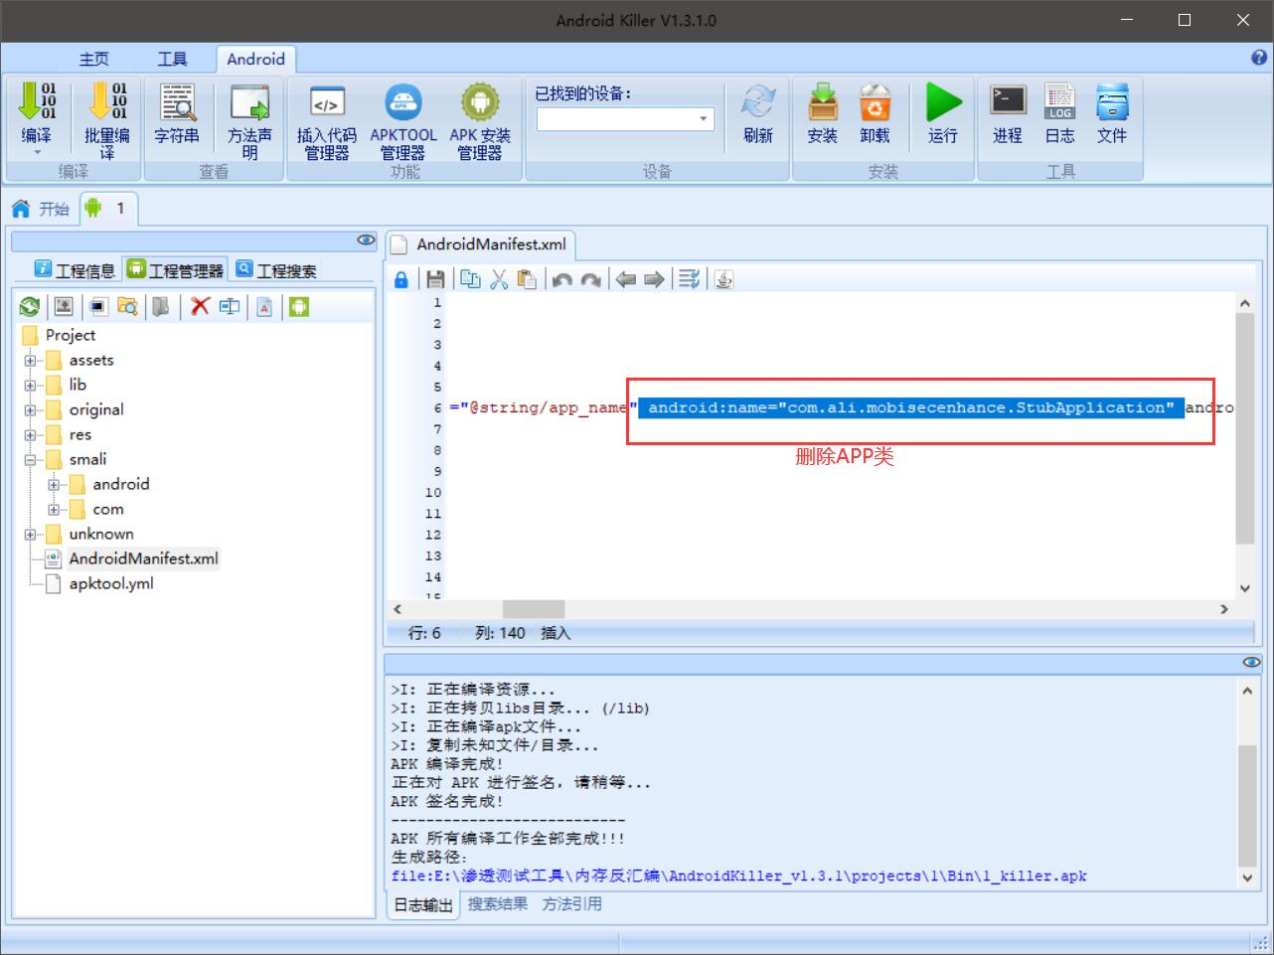Viewport: 1274px width, 955px height.
Task: Expand the original folder node
Action: tap(30, 410)
